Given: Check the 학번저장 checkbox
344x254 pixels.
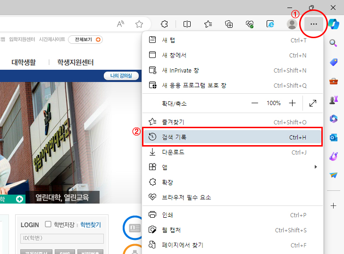Looking at the screenshot, I should (48, 224).
